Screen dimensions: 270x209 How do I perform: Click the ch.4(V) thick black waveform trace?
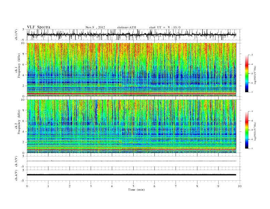[131, 175]
